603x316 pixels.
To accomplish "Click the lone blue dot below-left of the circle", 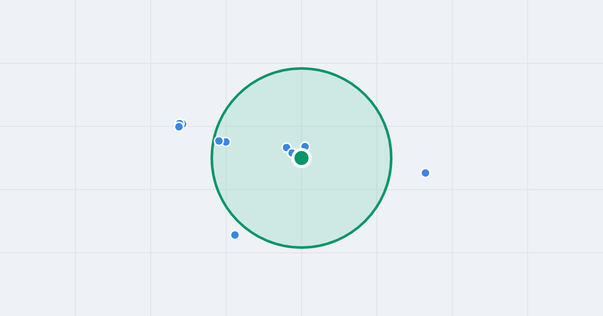I will (235, 235).
